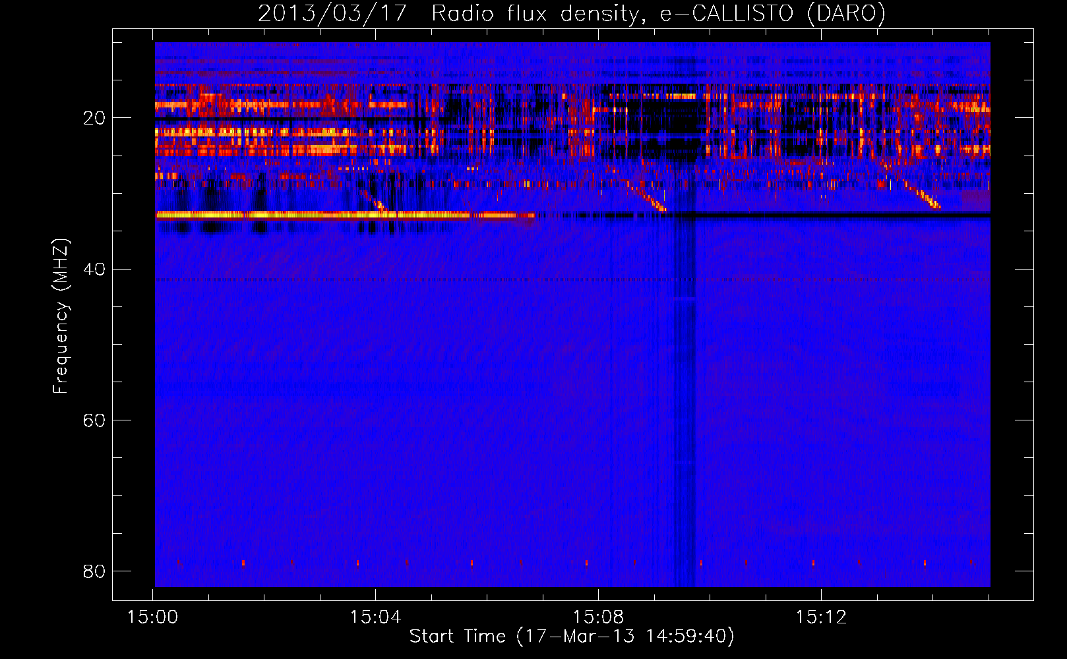The width and height of the screenshot is (1067, 659).
Task: Click the 15:04 time tick label
Action: tap(375, 617)
